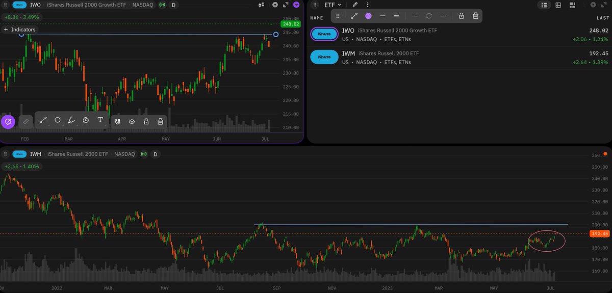Toggle magnet snap for drawings
Screen dimensions: 612x293
pos(117,122)
